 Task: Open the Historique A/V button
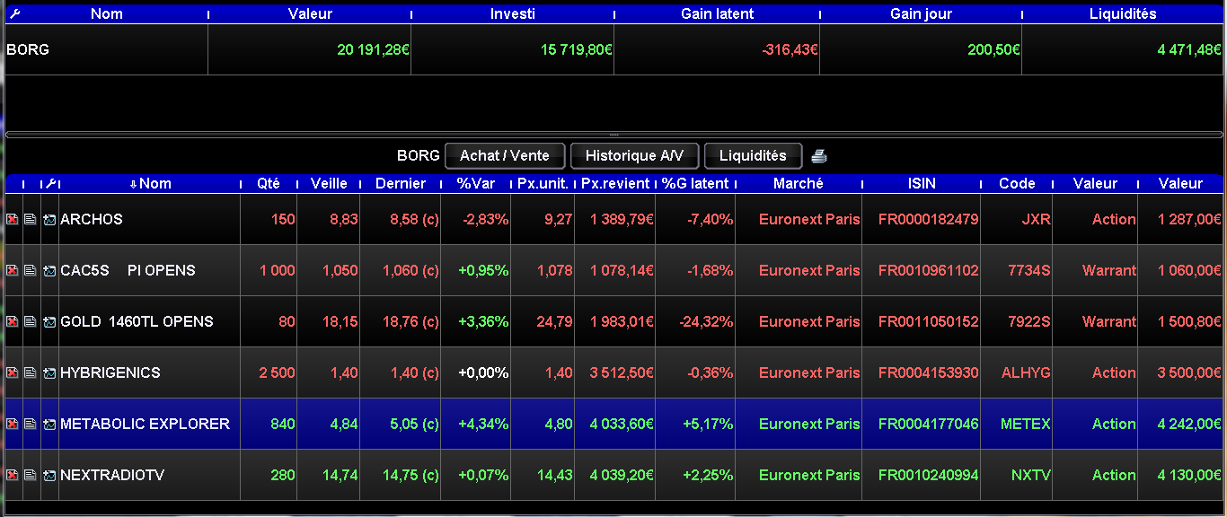(634, 155)
